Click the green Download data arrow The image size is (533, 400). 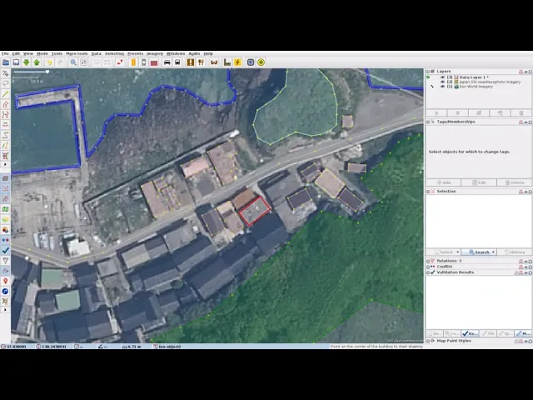(x=26, y=62)
